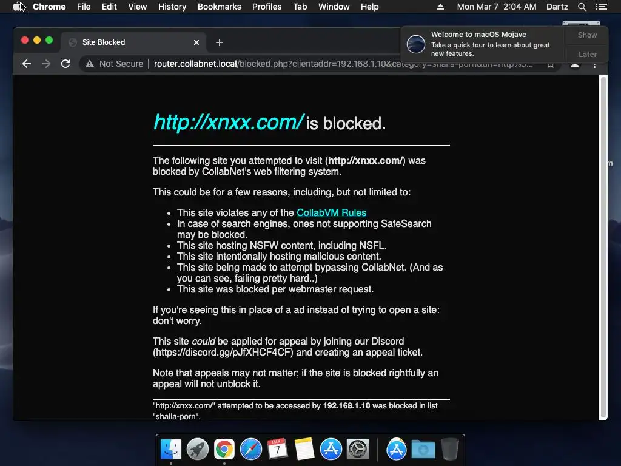Viewport: 621px width, 466px height.
Task: Select the Site Blocked tab
Action: click(x=133, y=42)
